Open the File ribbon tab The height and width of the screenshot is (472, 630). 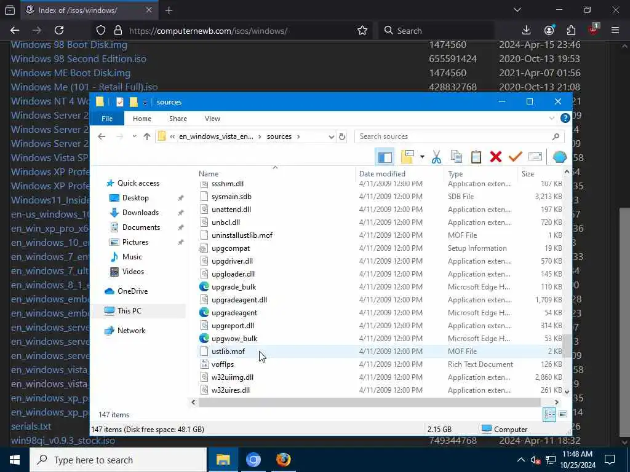click(107, 119)
